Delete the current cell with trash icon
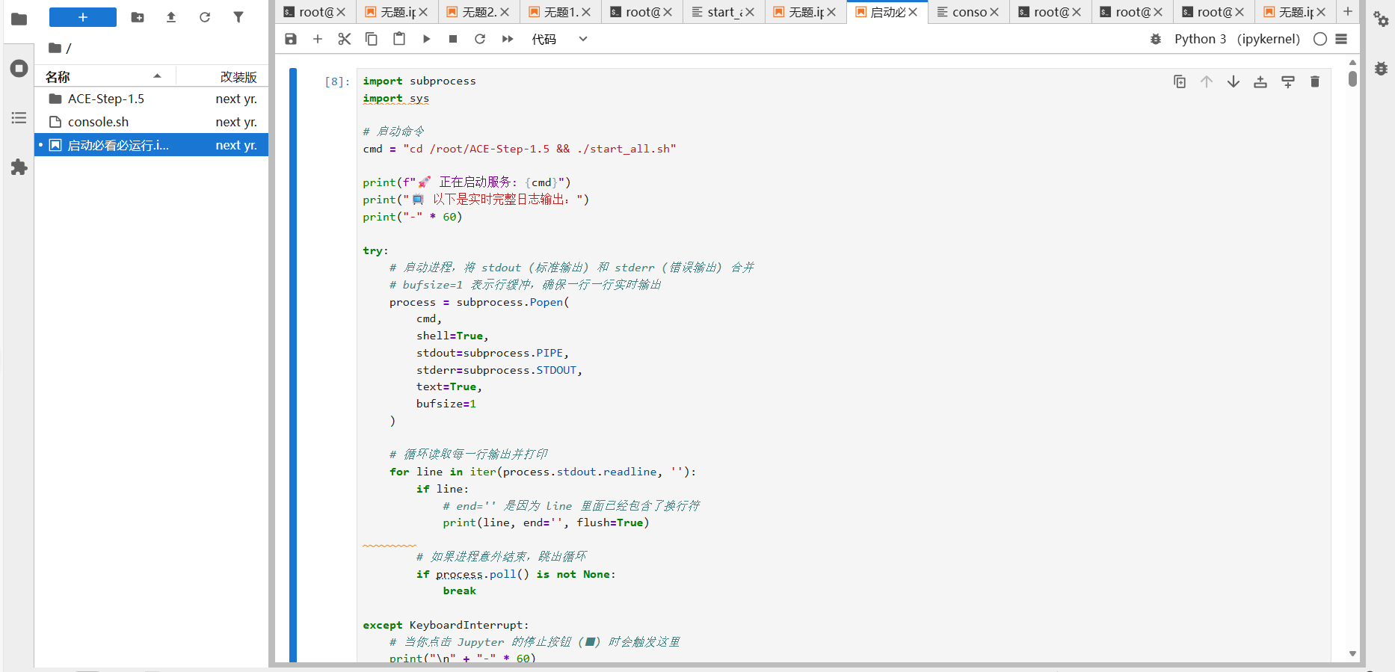 pos(1315,81)
